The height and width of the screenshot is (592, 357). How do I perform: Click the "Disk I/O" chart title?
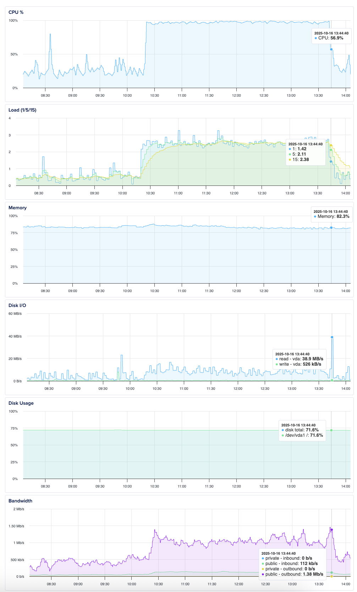click(x=17, y=305)
